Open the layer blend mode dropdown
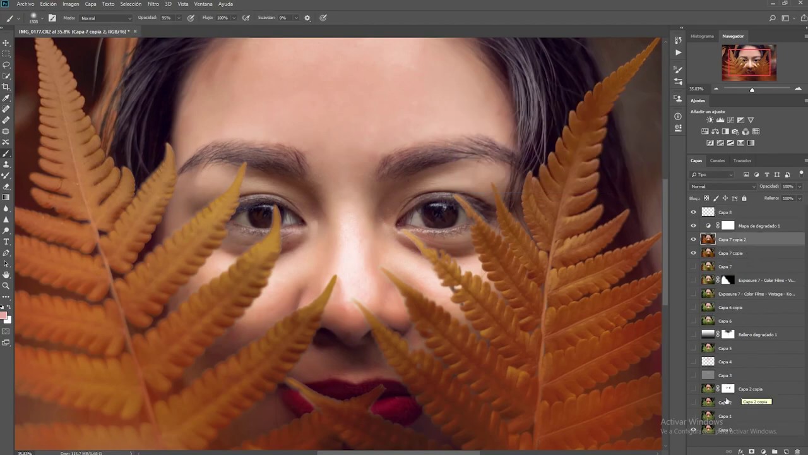The image size is (808, 455). tap(723, 186)
